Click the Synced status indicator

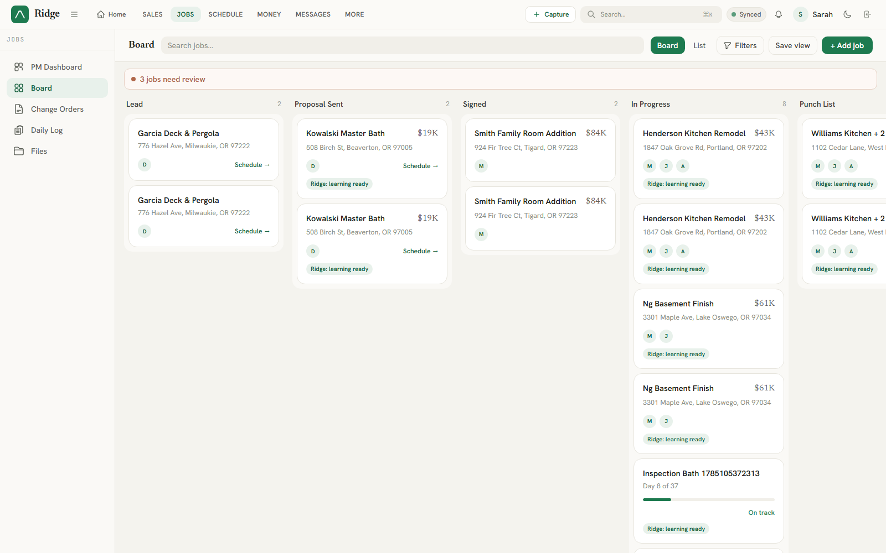pyautogui.click(x=746, y=14)
